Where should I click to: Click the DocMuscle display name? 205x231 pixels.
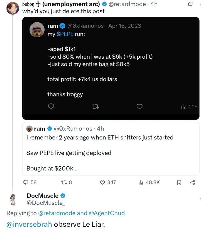tap(43, 196)
